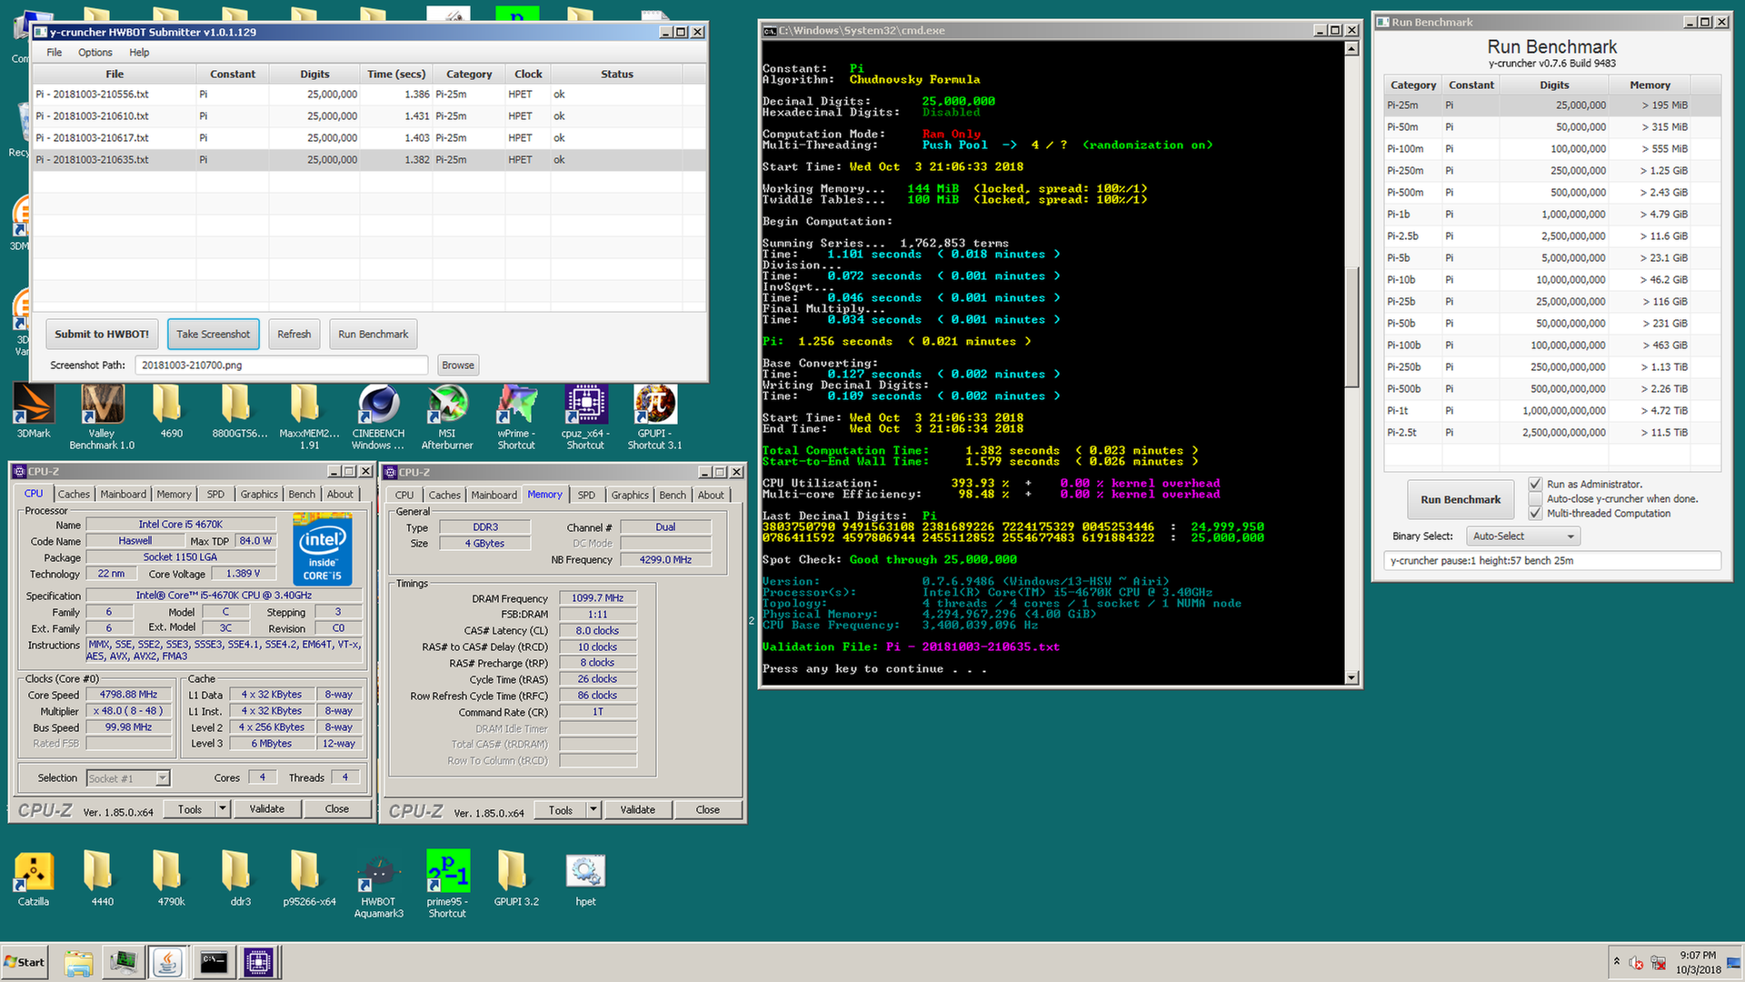Open the ddr3 folder icon
The image size is (1745, 982).
coord(240,878)
